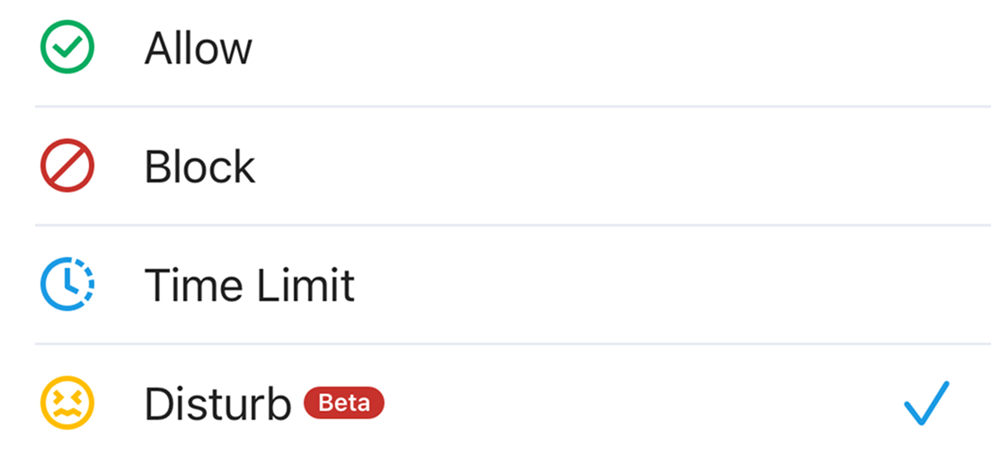Tap the "Disturb" text label

[217, 405]
